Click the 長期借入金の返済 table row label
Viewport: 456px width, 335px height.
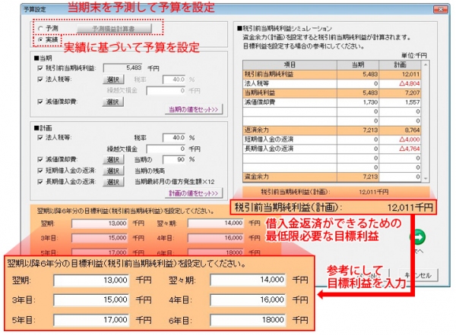(269, 149)
